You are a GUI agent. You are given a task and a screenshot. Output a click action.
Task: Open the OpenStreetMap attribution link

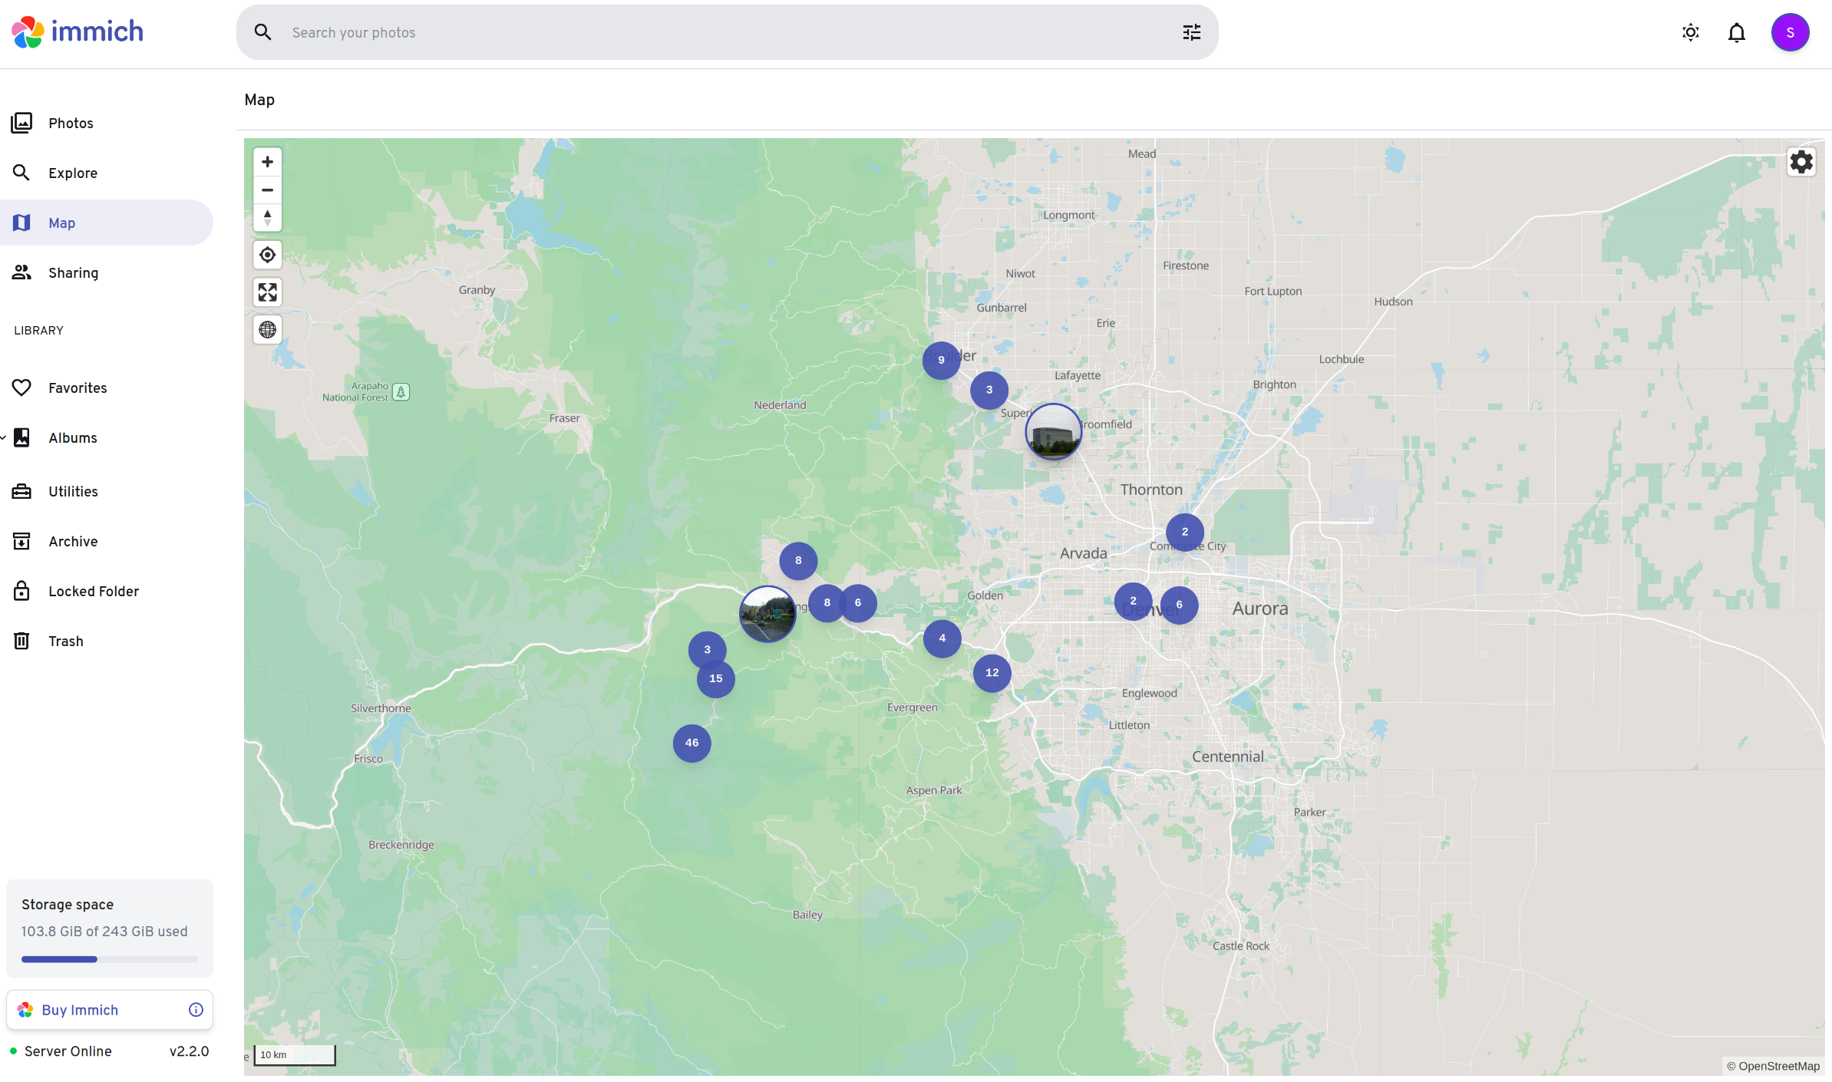tap(1778, 1066)
